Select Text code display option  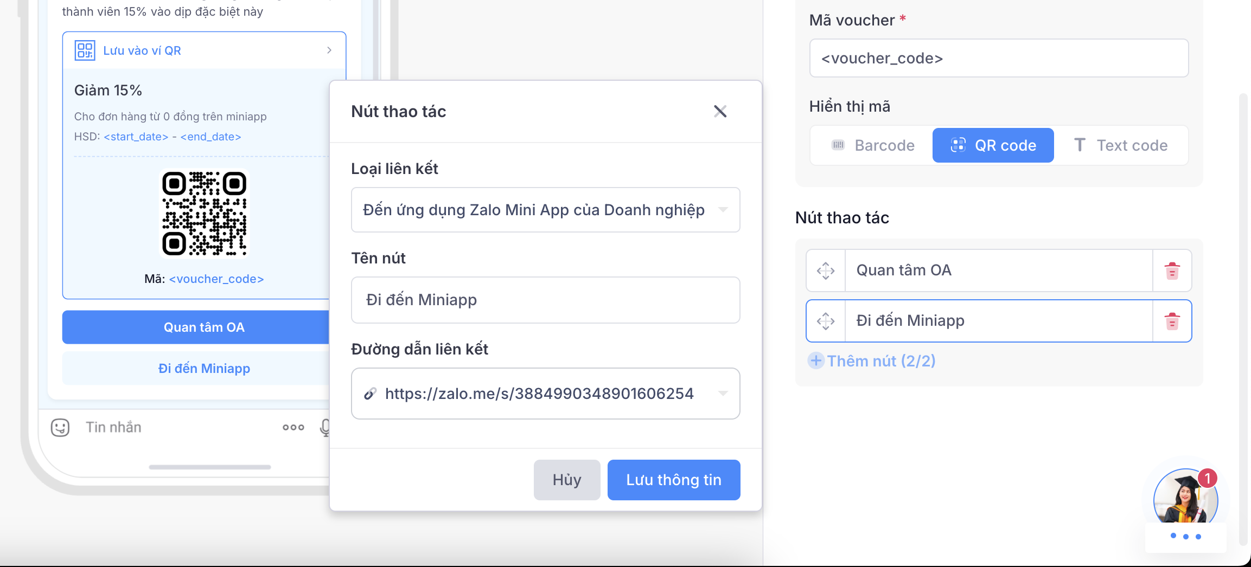(x=1121, y=145)
